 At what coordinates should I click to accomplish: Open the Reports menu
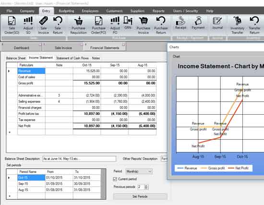pos(158,11)
